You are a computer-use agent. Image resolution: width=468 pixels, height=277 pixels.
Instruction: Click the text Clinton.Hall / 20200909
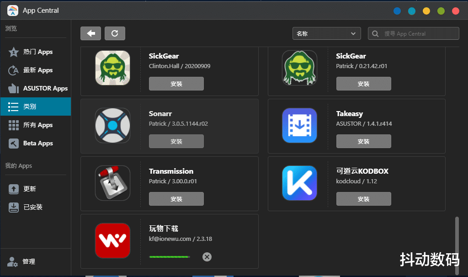tap(179, 66)
